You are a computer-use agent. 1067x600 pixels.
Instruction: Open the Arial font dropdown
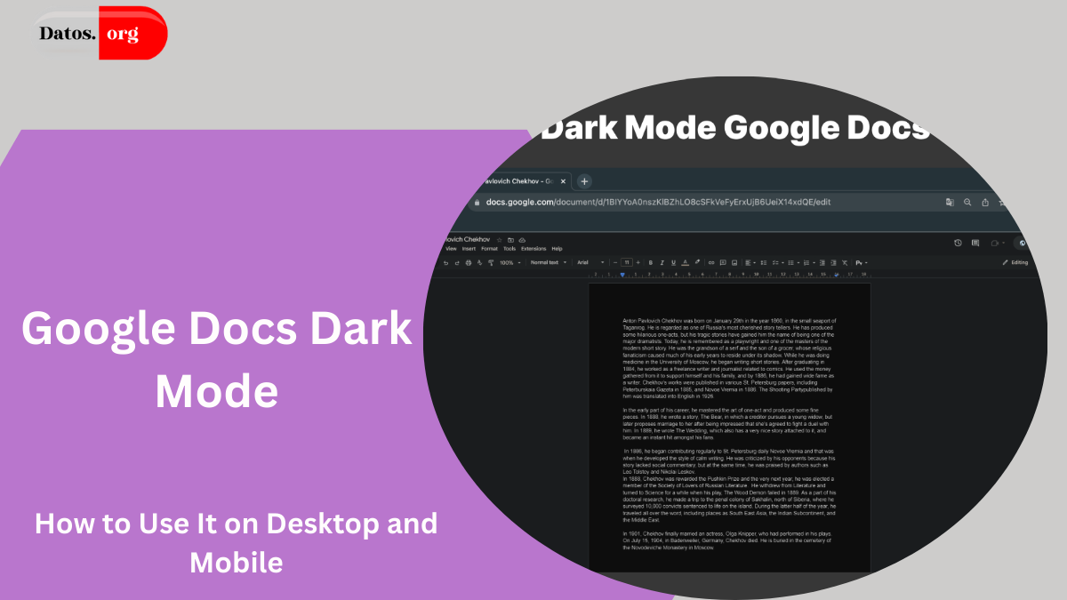click(590, 262)
